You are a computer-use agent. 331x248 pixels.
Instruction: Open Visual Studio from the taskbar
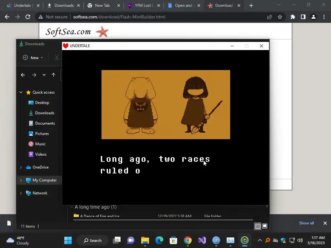[202, 240]
